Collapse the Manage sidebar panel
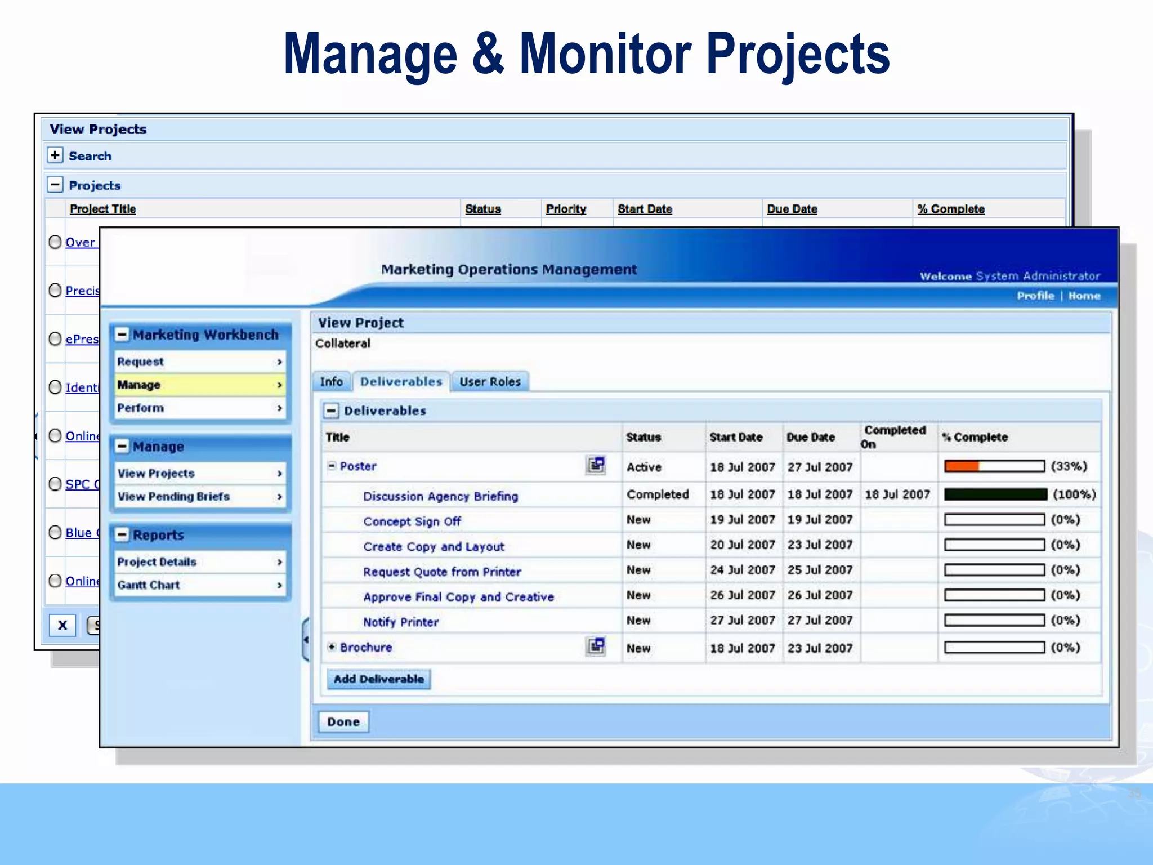The height and width of the screenshot is (865, 1153). click(122, 447)
